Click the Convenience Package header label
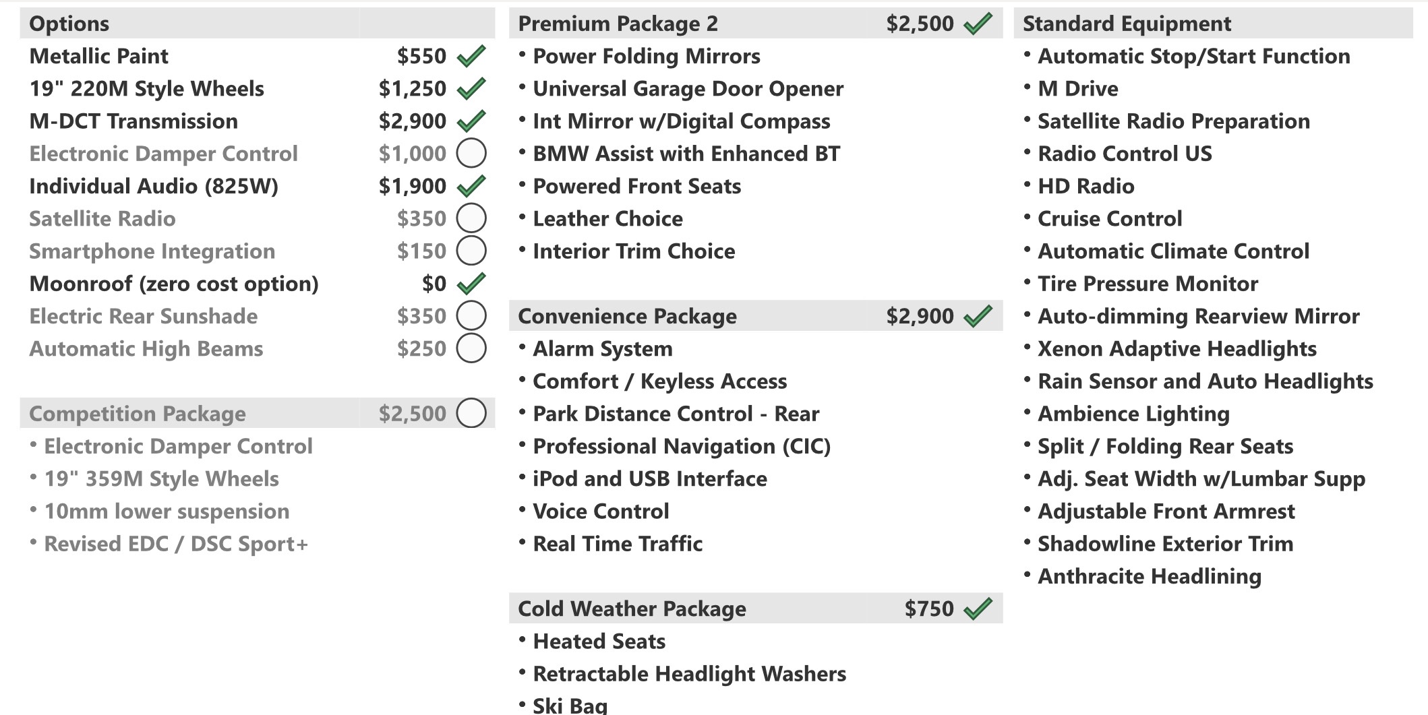This screenshot has height=715, width=1428. pyautogui.click(x=627, y=316)
